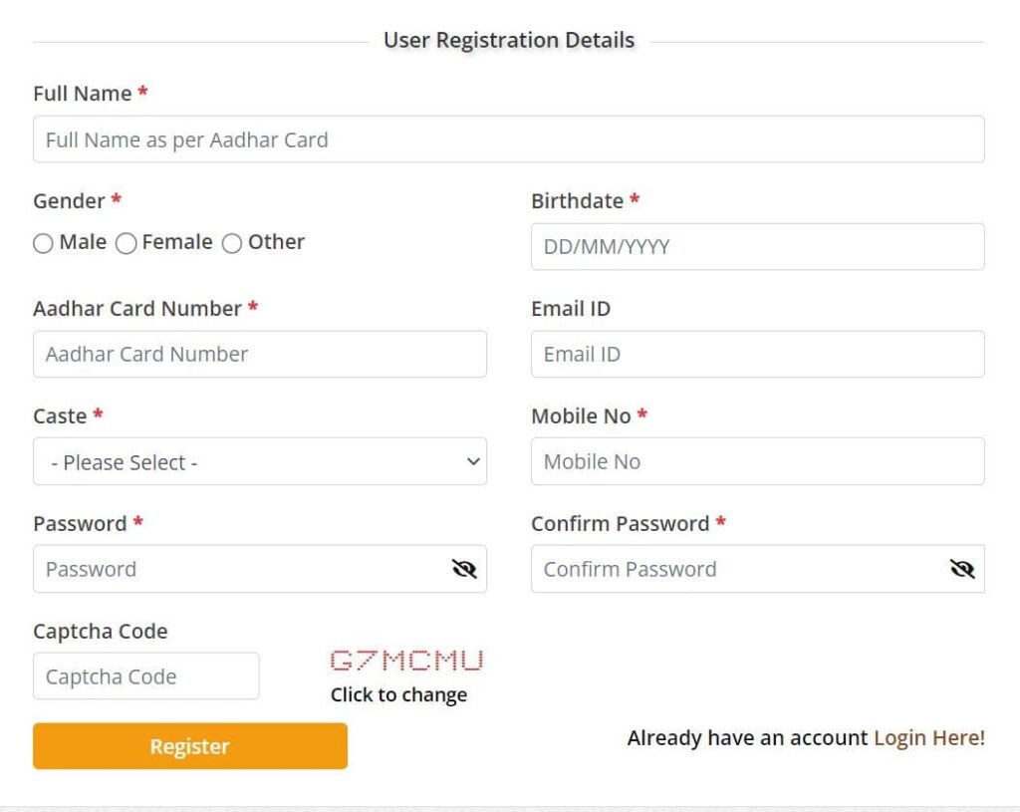
Task: Click the captcha image G7MCMU
Action: coord(406,660)
